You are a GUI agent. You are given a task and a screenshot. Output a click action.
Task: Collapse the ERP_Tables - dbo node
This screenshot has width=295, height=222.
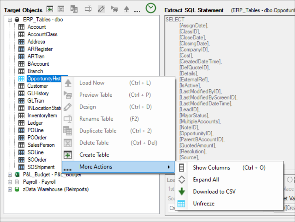10,20
